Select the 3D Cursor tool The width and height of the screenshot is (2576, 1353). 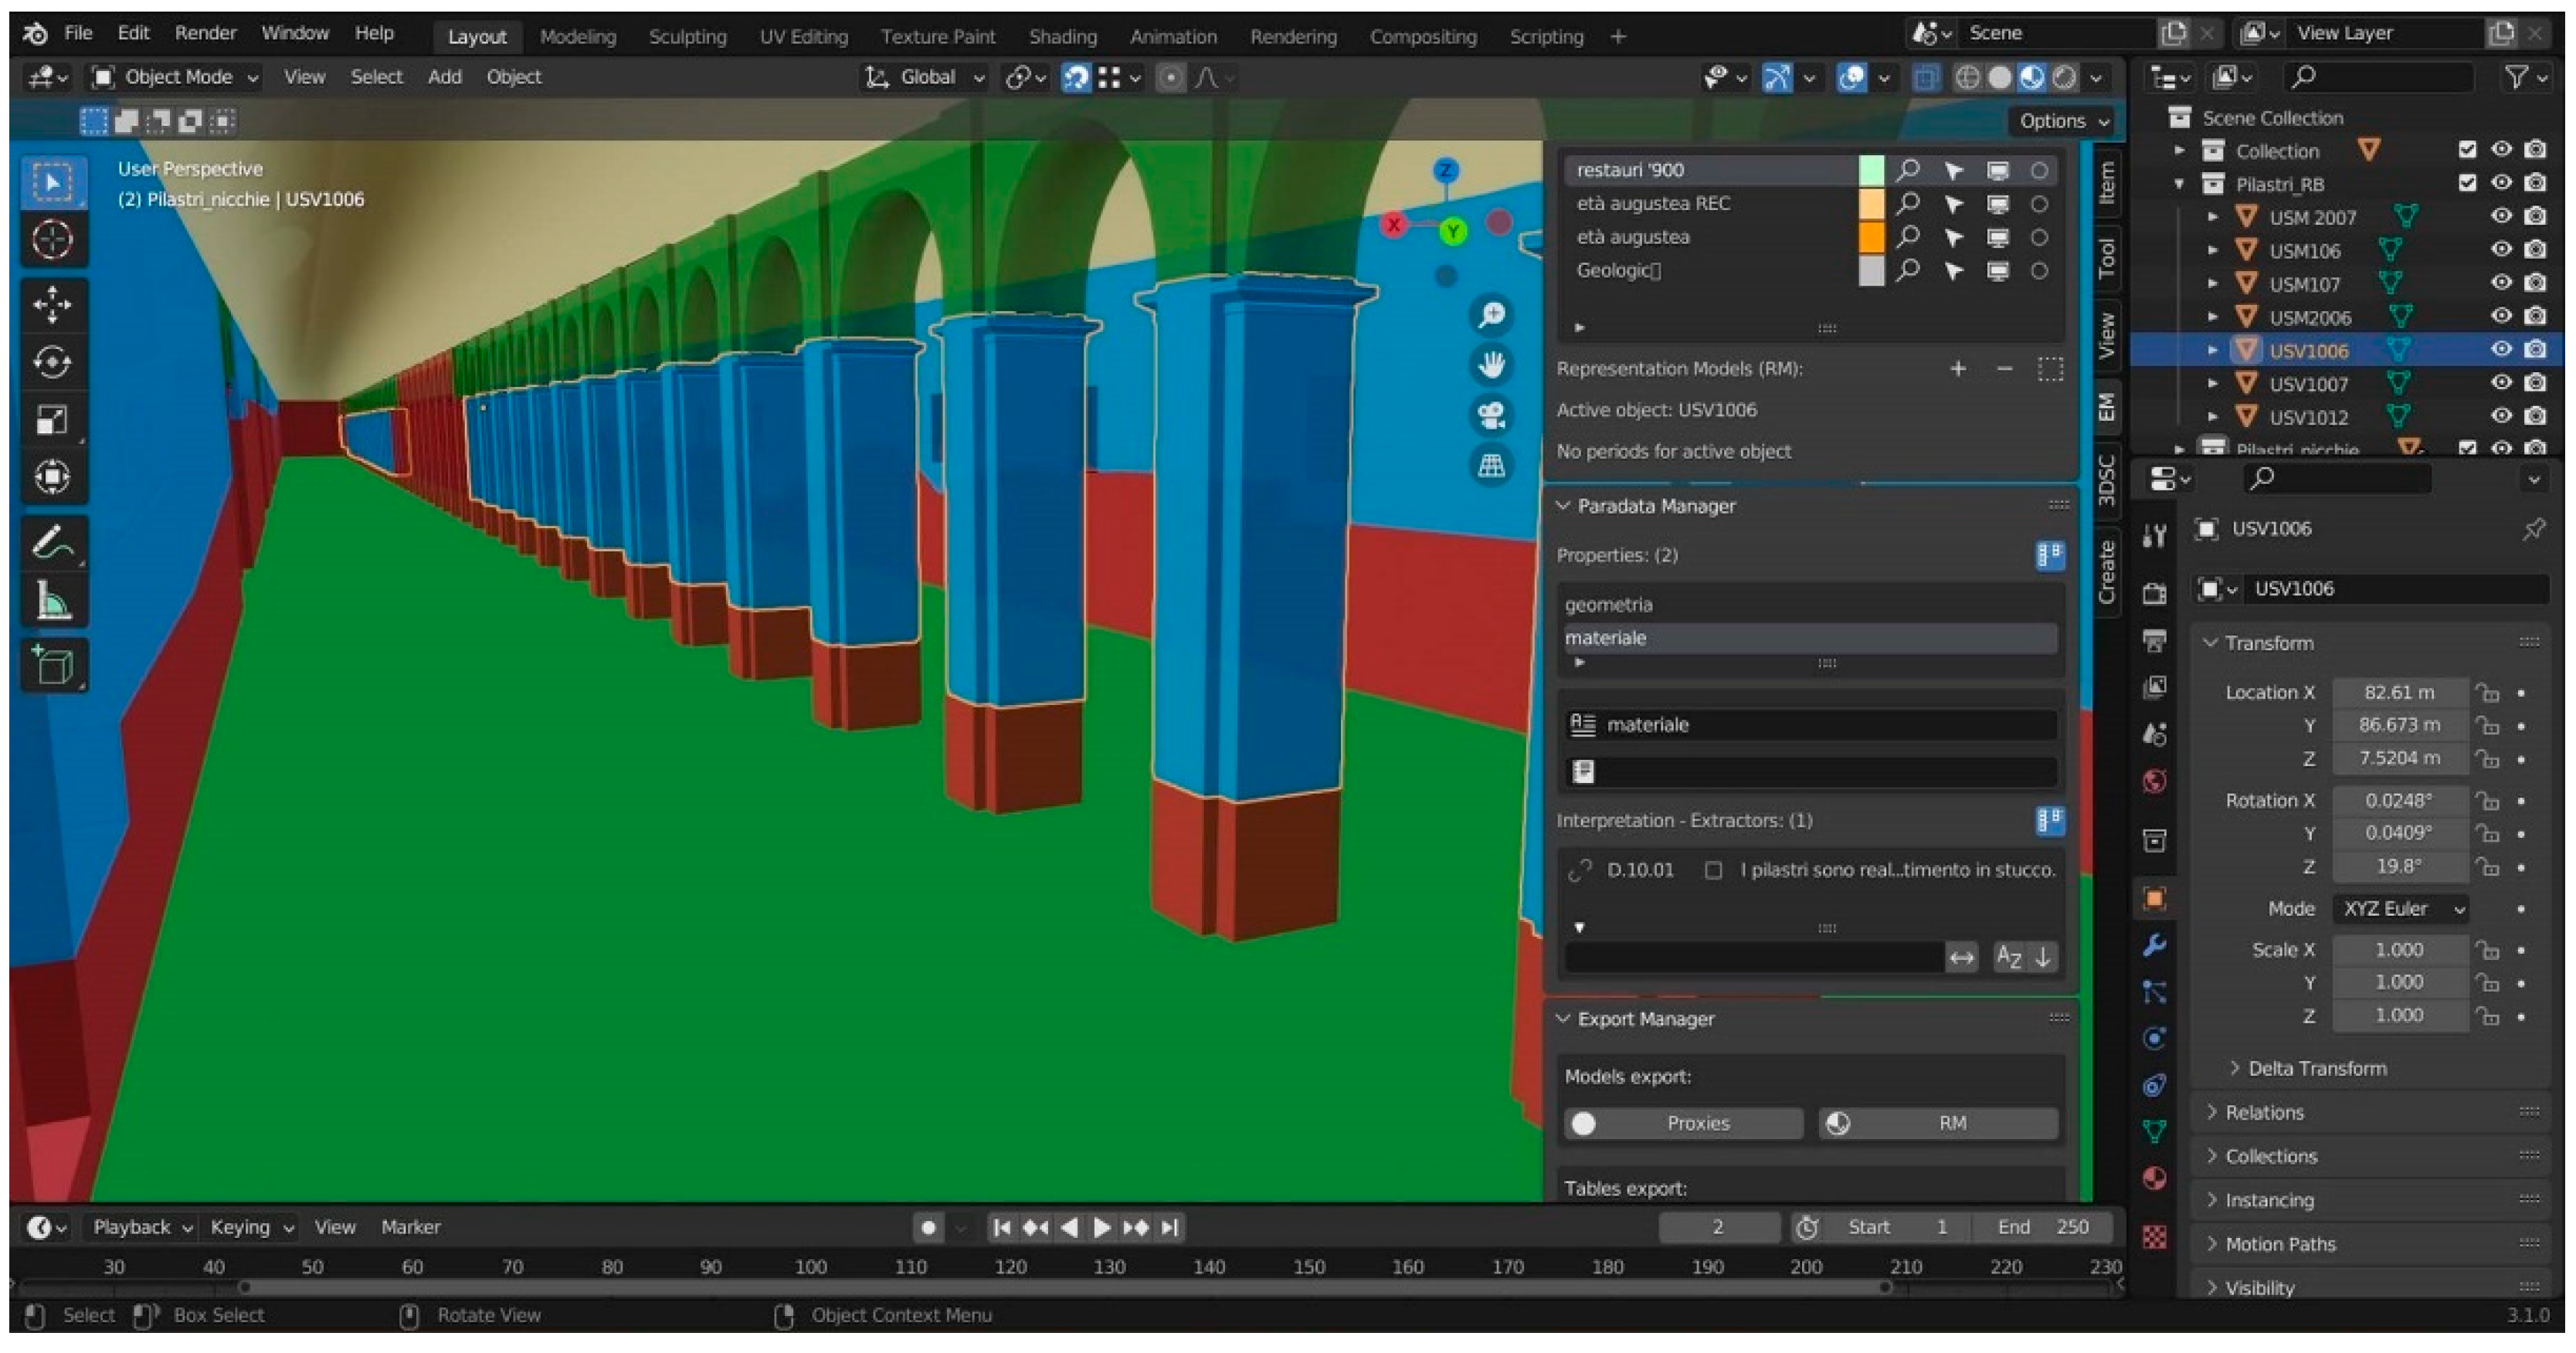coord(52,240)
